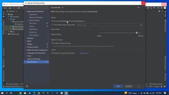Open the Appearance settings page
169x95 pixels.
(33, 15)
